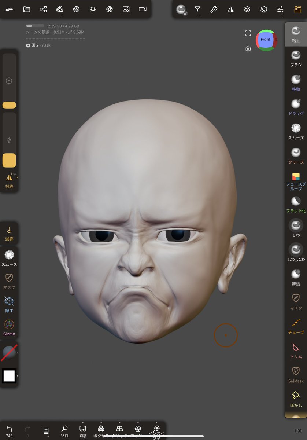Toggle 減算 subtract mode
Image resolution: width=307 pixels, height=440 pixels.
9,234
